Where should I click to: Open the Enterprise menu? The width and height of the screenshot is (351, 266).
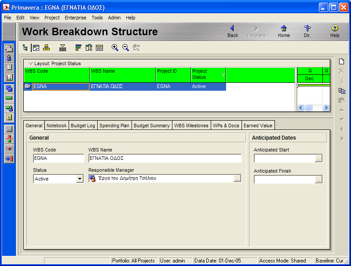pyautogui.click(x=76, y=18)
